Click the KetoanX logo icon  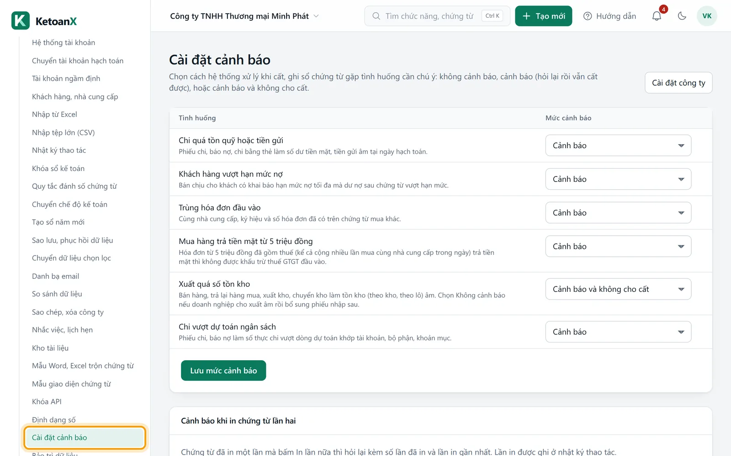coord(21,21)
